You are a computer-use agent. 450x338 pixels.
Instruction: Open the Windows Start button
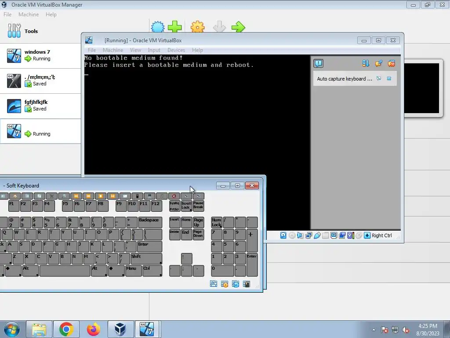pos(11,329)
